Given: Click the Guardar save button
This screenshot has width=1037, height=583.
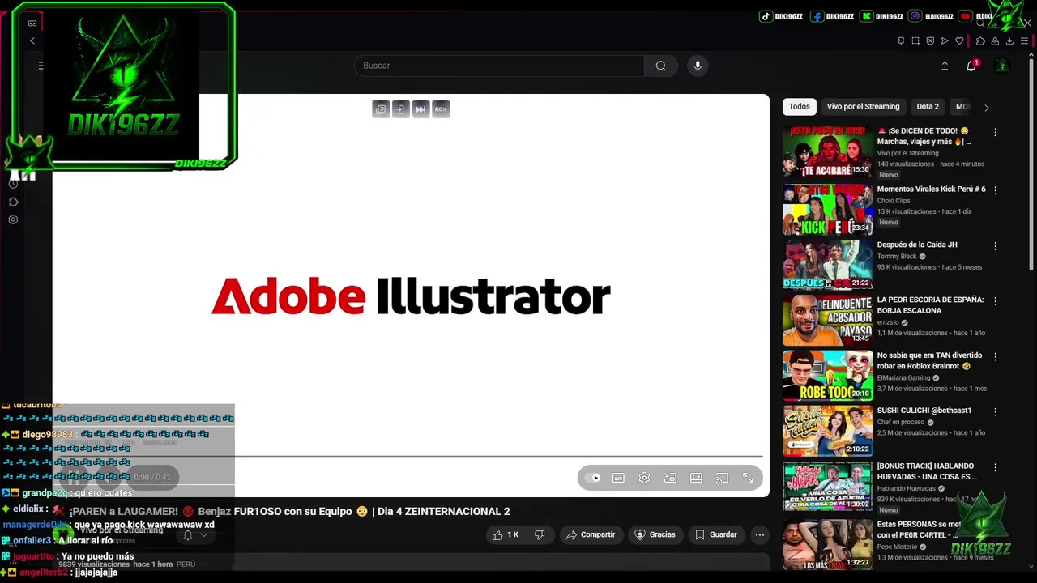Looking at the screenshot, I should click(x=716, y=534).
